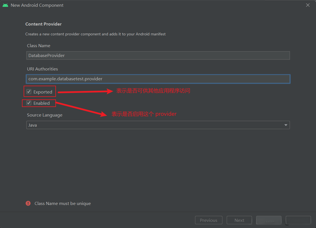Click the Next button

coord(239,220)
